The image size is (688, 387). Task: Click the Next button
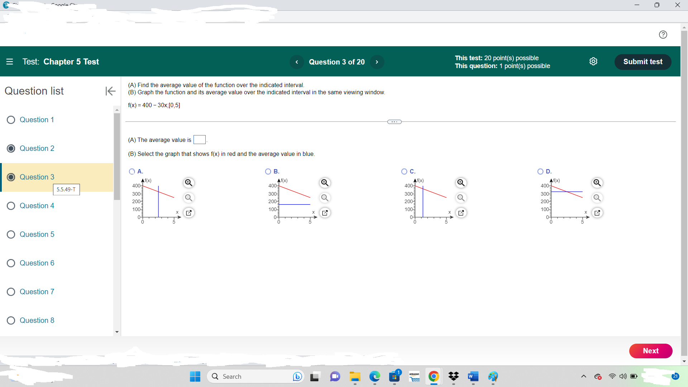[651, 351]
